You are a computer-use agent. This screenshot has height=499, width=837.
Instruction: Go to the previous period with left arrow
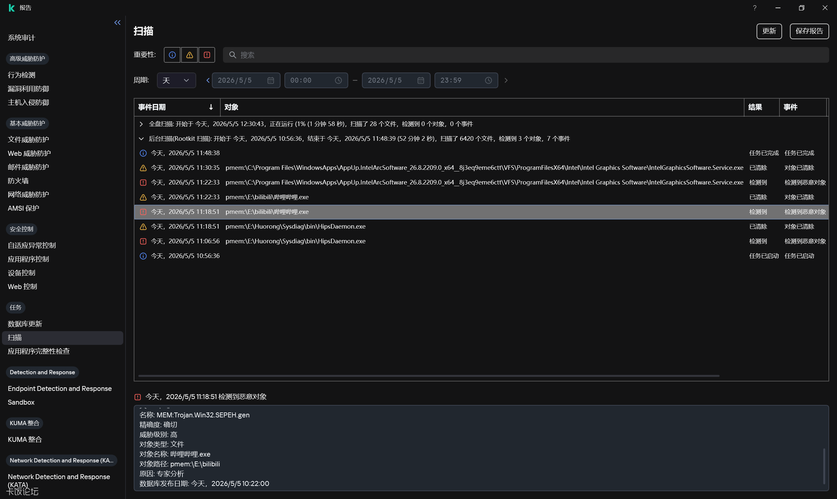(x=208, y=80)
